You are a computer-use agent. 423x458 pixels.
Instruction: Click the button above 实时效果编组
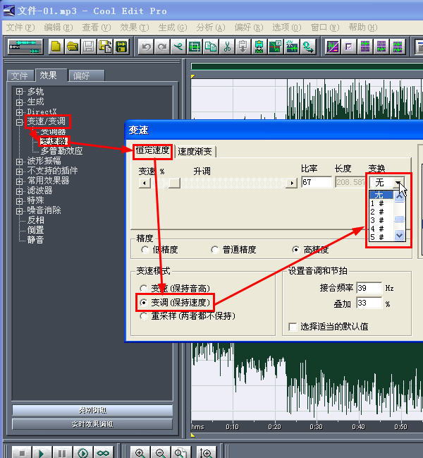(x=92, y=410)
